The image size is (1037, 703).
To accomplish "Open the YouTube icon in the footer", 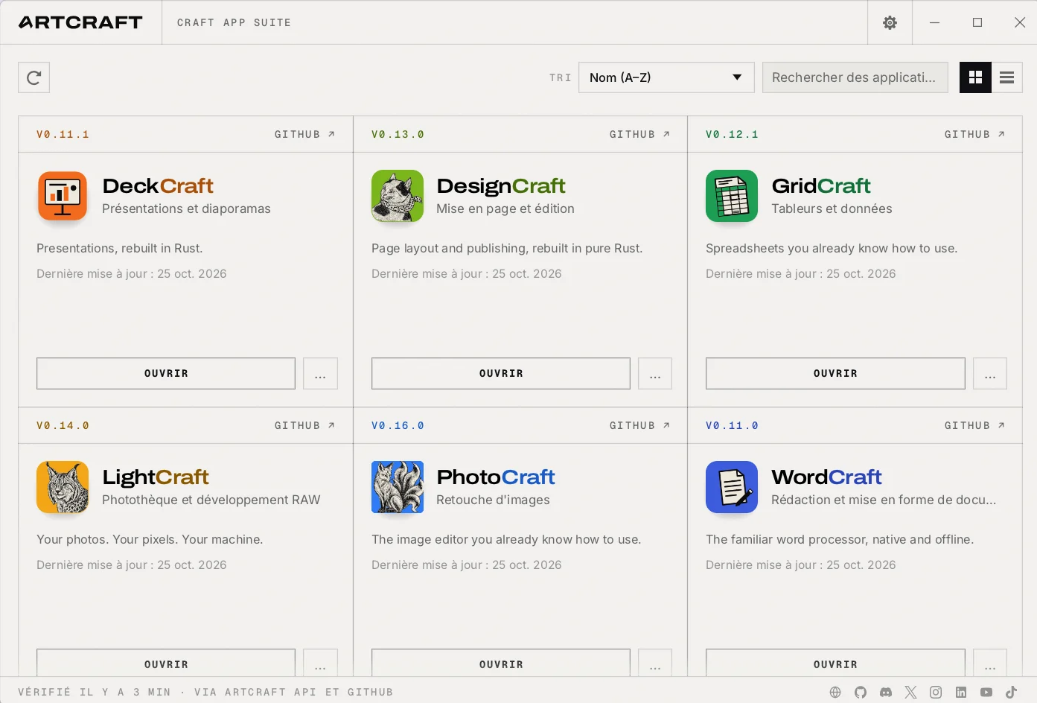I will click(986, 693).
